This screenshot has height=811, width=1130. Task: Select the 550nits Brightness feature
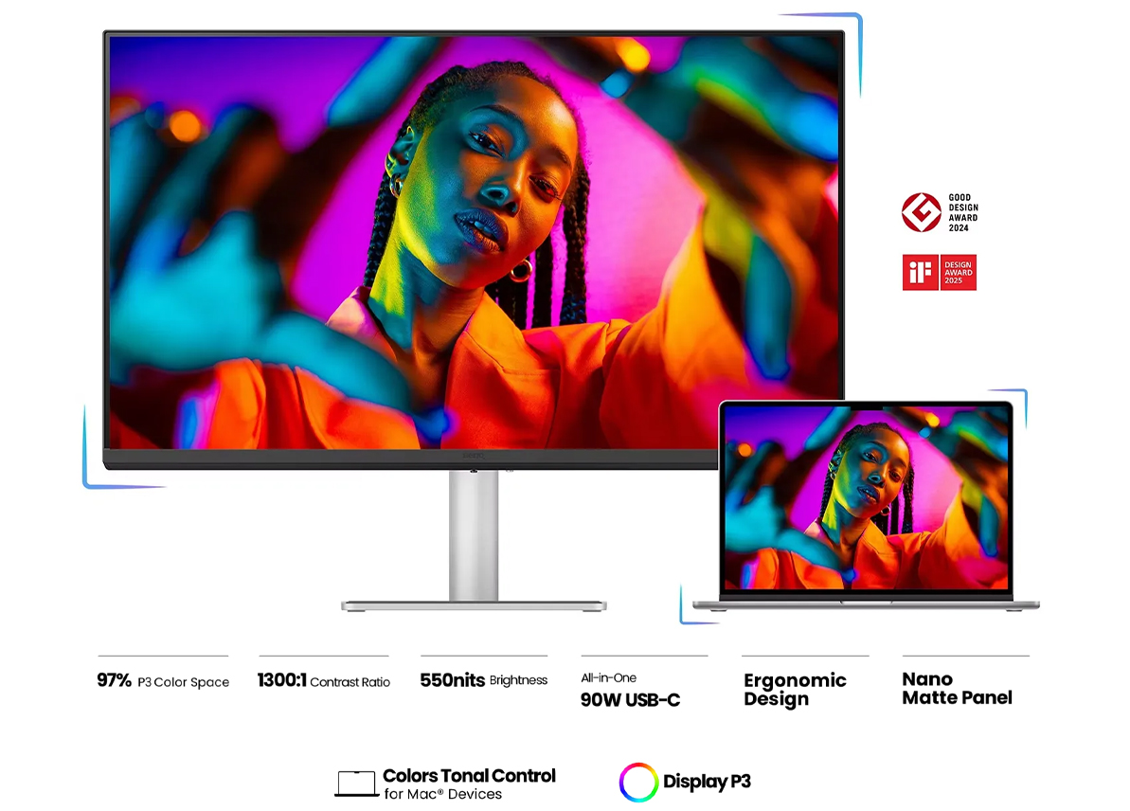pos(483,680)
